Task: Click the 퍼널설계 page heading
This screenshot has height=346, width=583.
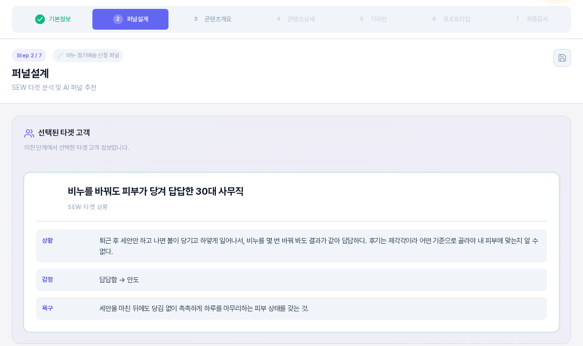Action: (30, 73)
